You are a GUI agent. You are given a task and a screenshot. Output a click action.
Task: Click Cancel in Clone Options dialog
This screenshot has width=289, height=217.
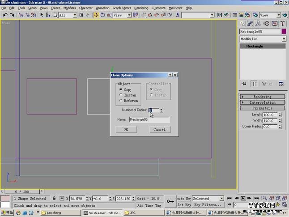[x=160, y=129]
